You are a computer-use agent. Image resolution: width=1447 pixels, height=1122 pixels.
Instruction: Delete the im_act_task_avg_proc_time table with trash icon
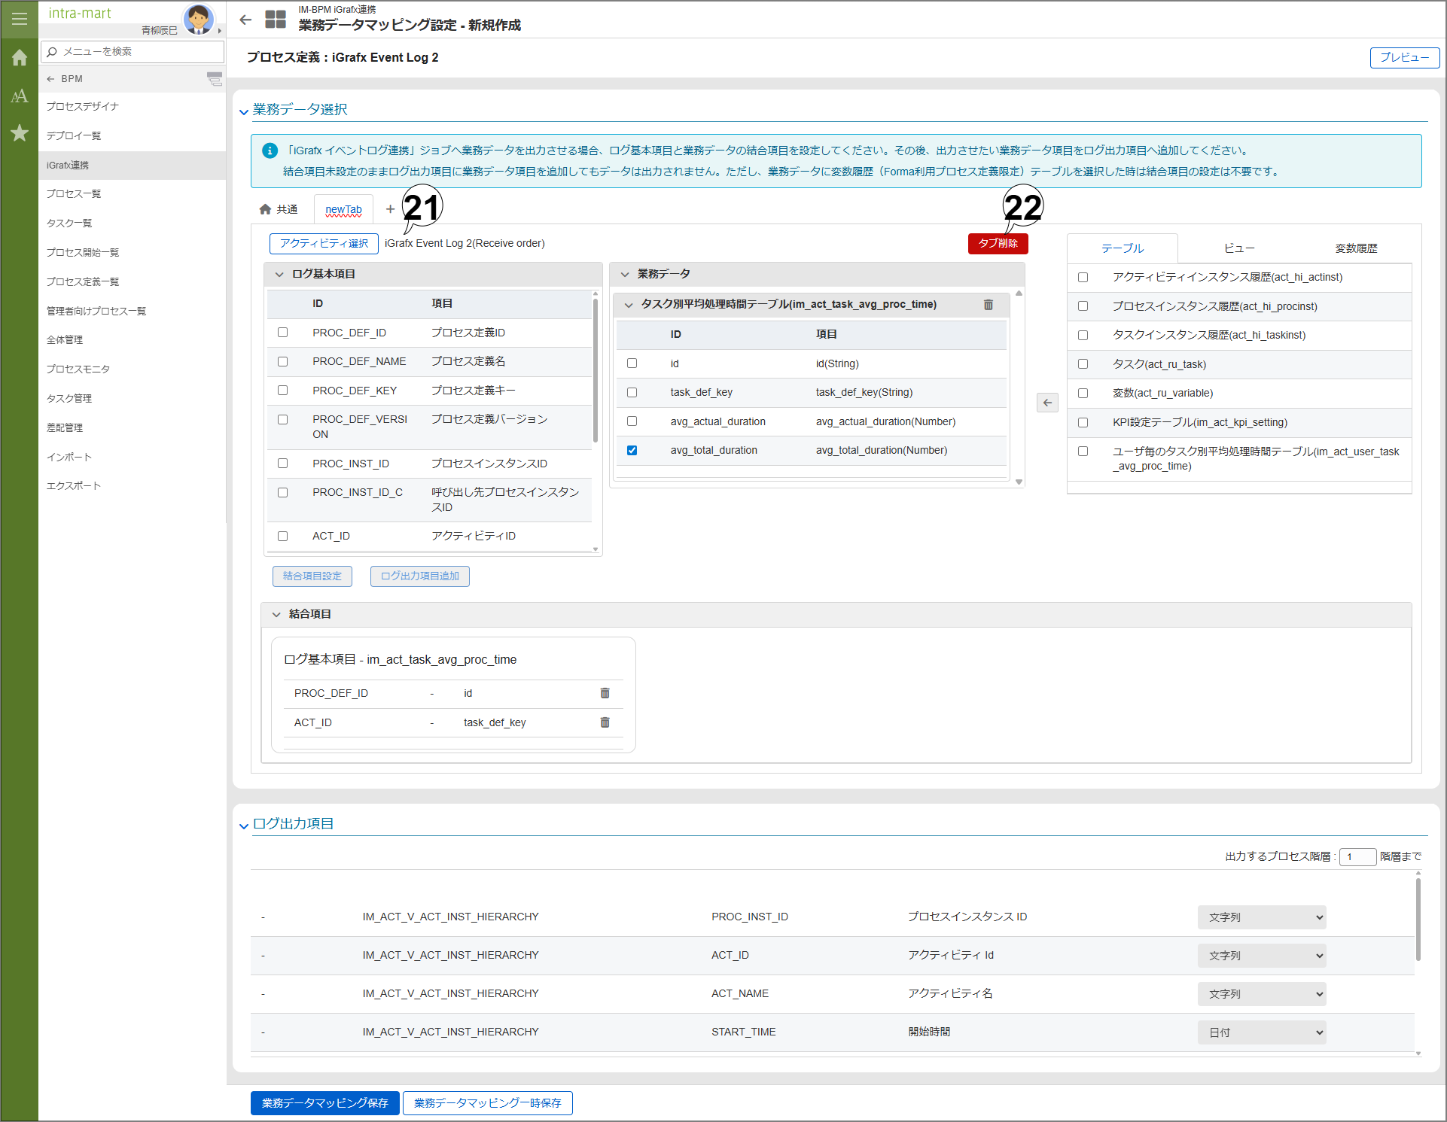click(x=988, y=305)
